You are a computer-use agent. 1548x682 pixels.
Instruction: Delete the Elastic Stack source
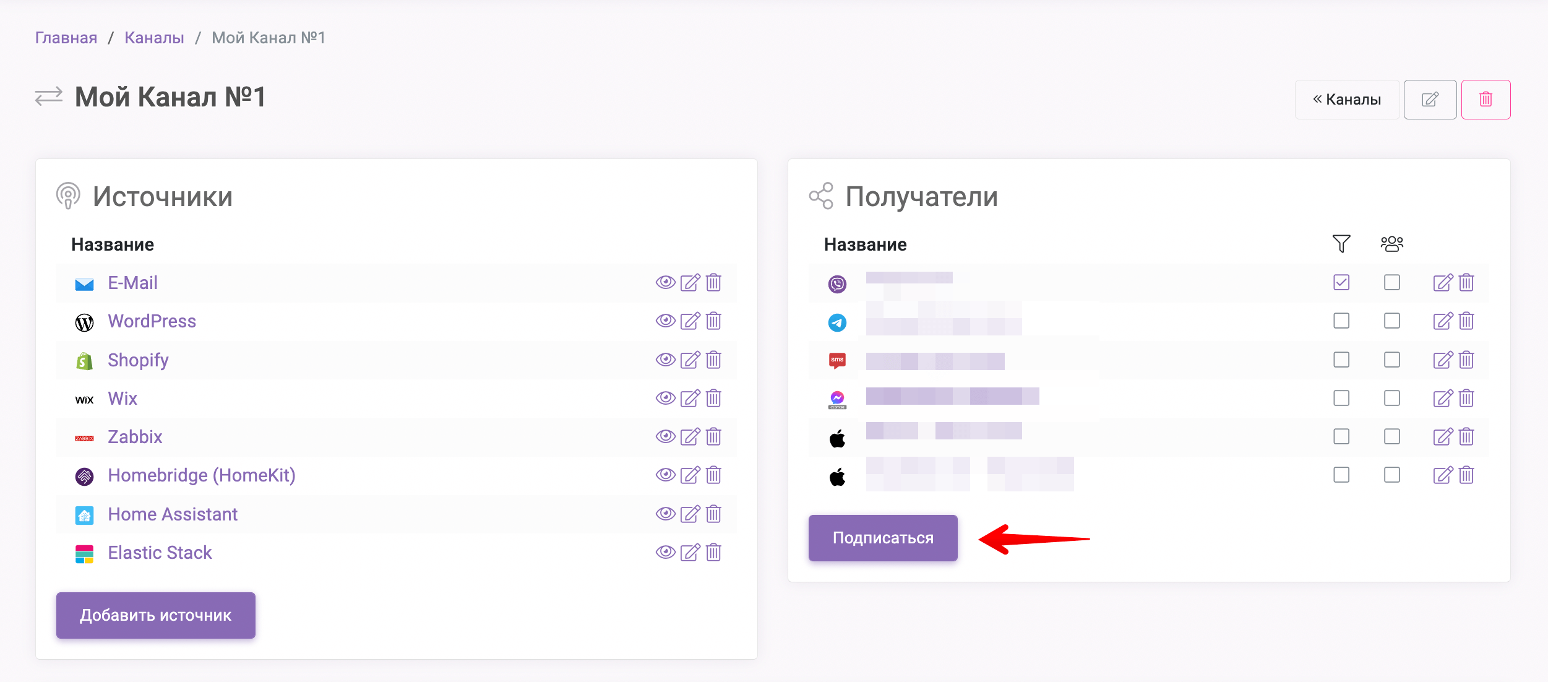(713, 552)
